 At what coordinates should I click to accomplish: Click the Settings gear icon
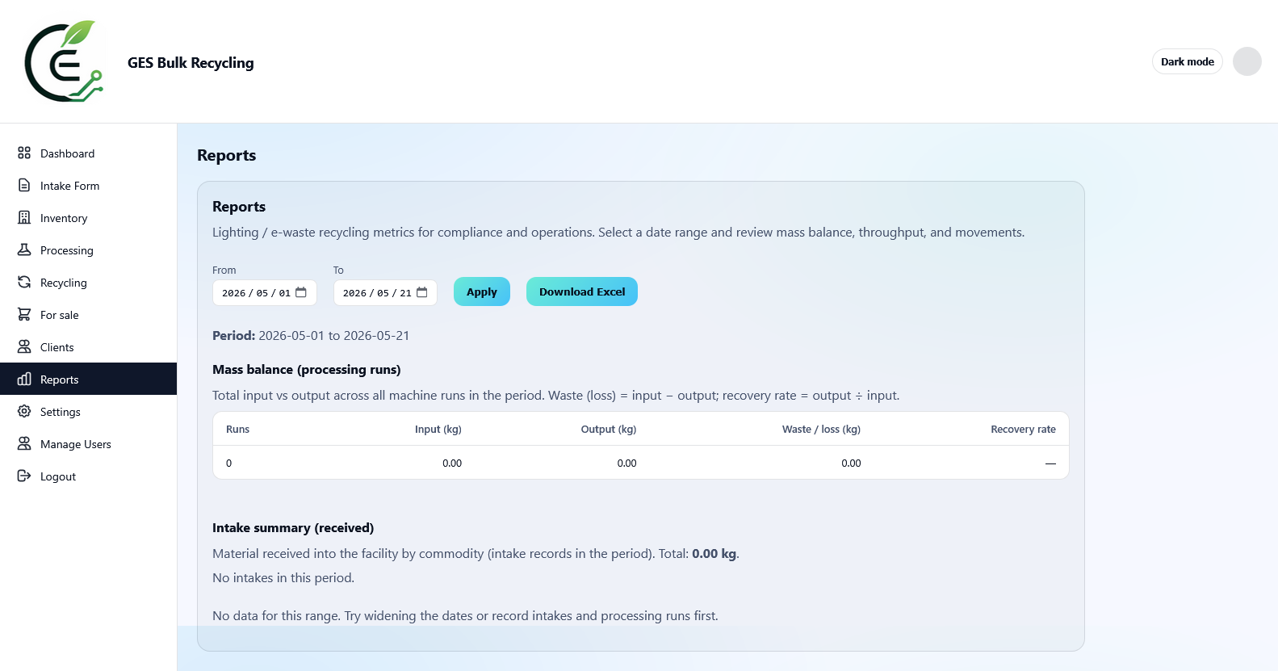tap(24, 411)
